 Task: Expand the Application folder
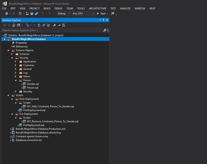click(16, 61)
